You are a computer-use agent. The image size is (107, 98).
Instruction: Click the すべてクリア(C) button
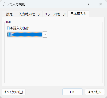pos(14,92)
